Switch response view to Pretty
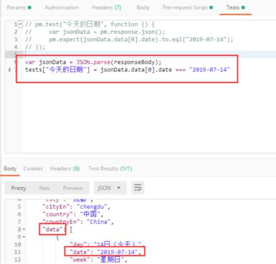The image size is (276, 264). (18, 188)
